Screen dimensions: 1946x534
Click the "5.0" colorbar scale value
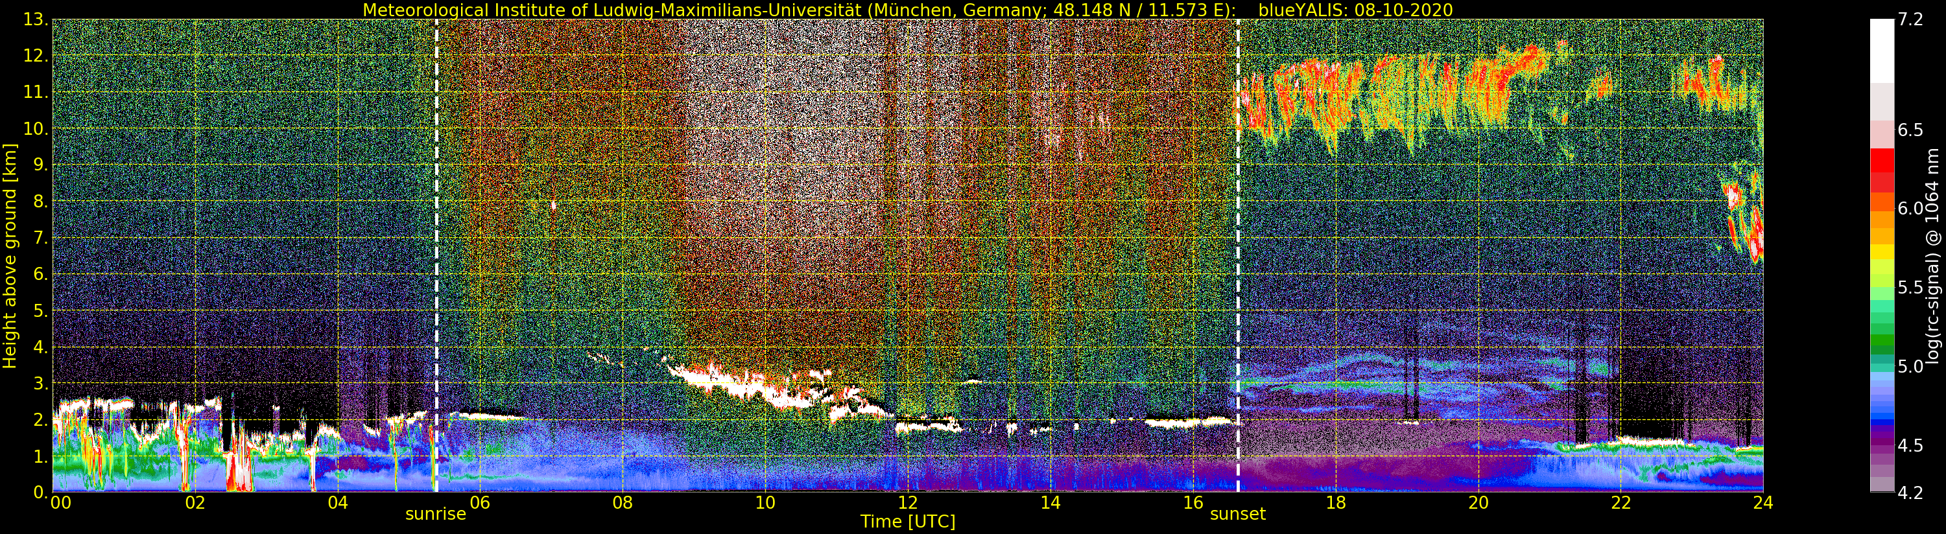coord(1910,366)
